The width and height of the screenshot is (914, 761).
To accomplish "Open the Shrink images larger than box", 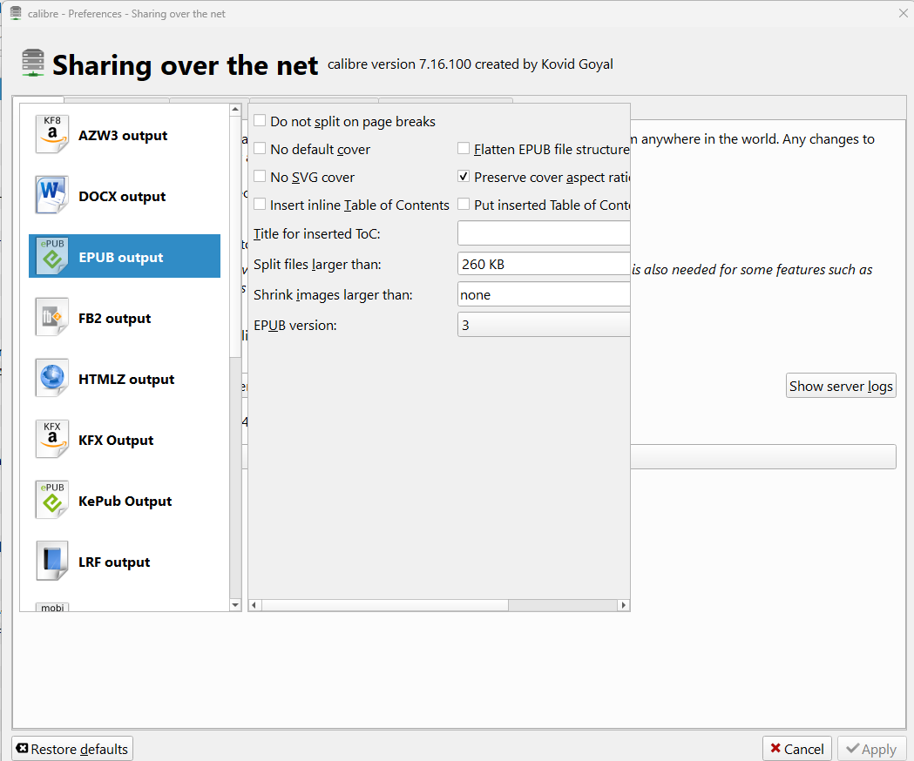I will pos(544,295).
